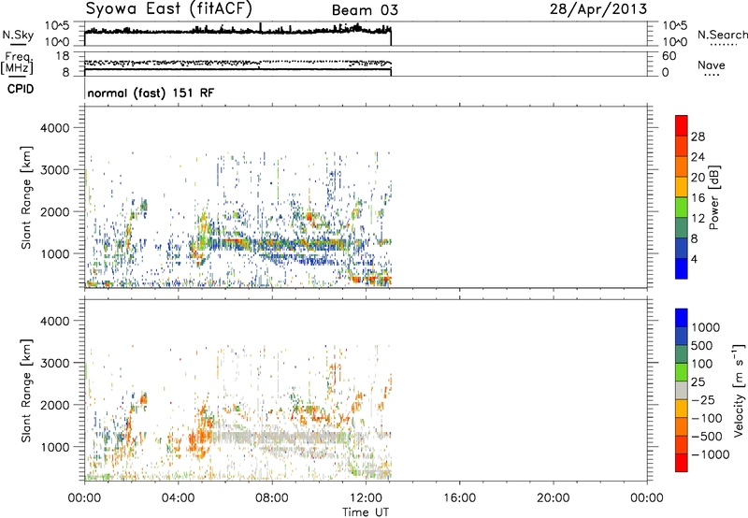Click the '18' frequency axis tick label
Image resolution: width=748 pixels, height=518 pixels.
63,56
